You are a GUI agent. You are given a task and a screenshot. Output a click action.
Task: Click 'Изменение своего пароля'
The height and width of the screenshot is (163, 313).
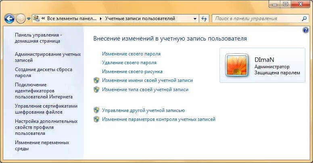[131, 54]
